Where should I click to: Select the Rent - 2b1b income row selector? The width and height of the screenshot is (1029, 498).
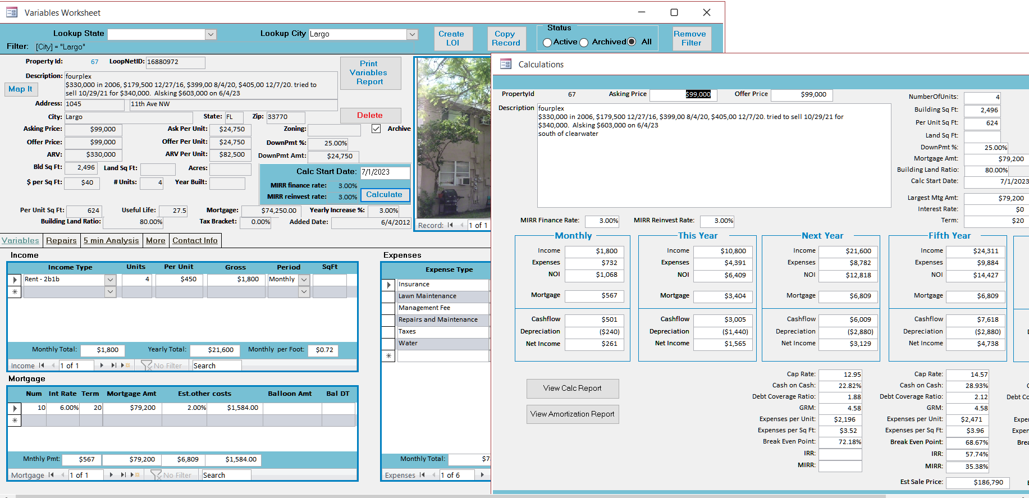pyautogui.click(x=15, y=280)
